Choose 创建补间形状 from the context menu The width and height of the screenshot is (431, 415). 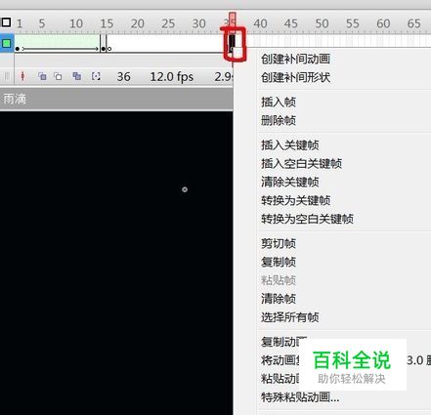(295, 77)
